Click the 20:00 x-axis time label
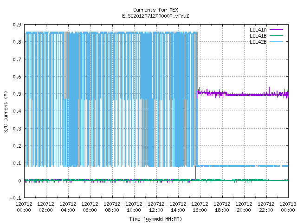Screen dimensions: 297x223 coord(244,210)
